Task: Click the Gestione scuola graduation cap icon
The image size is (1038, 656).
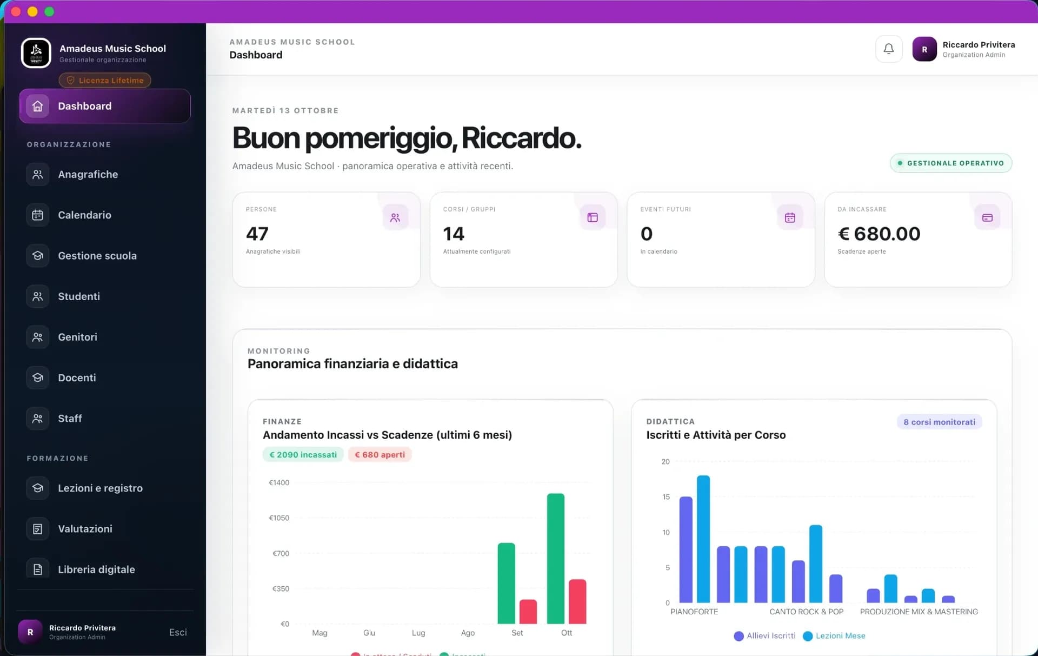Action: coord(37,255)
